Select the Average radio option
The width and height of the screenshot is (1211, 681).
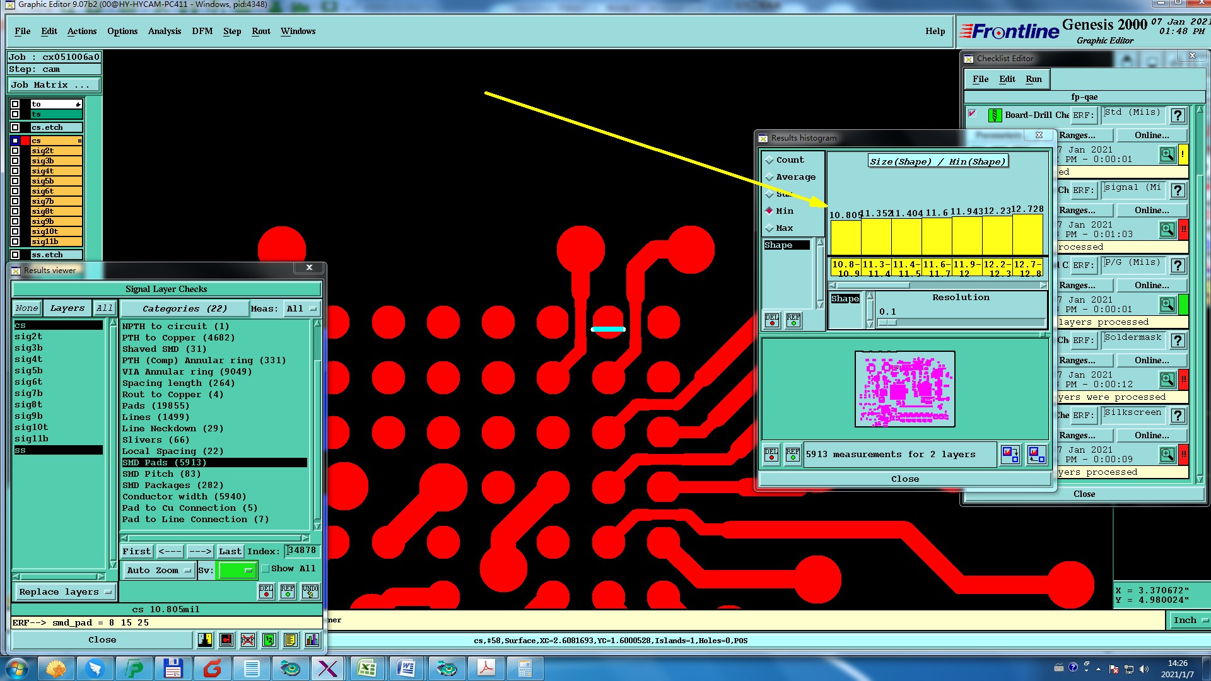pos(769,177)
